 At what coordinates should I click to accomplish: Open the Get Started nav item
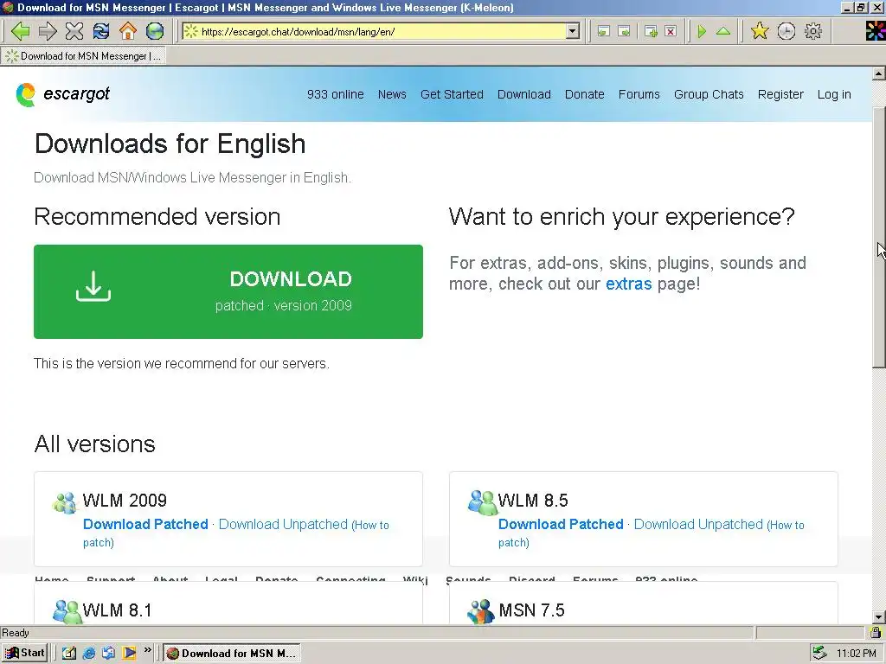click(452, 94)
